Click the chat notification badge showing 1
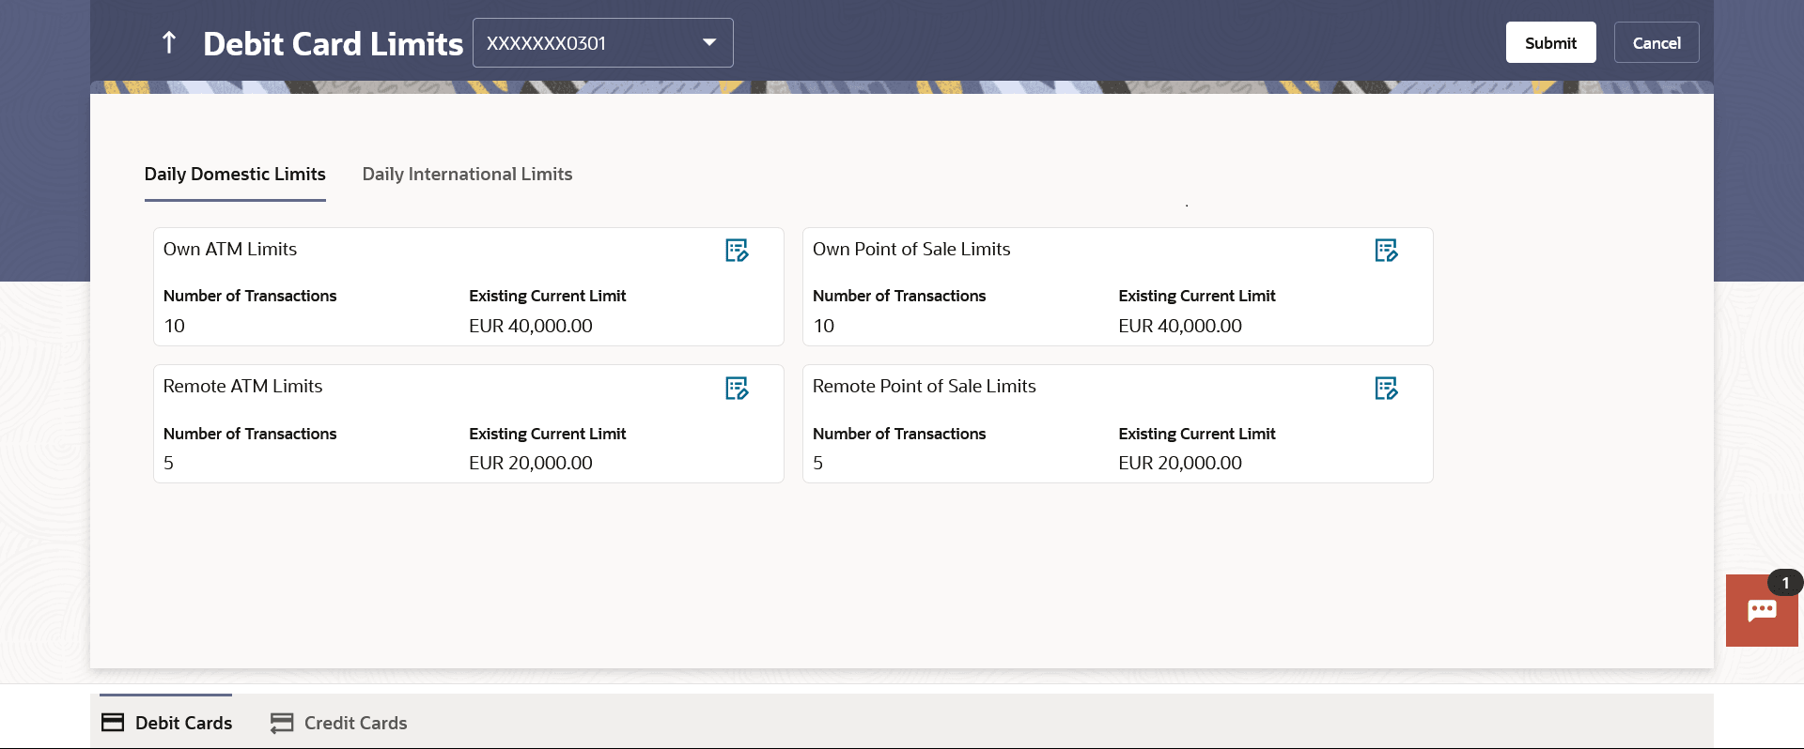 [1785, 583]
